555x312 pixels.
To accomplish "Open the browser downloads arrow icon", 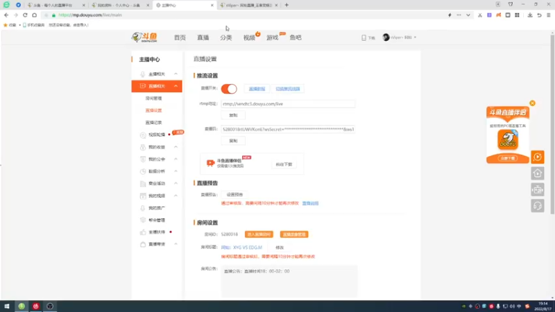I will click(x=530, y=15).
